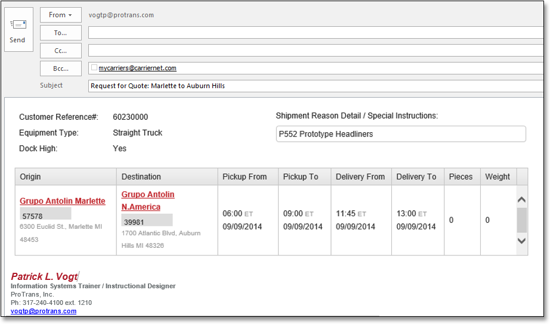Click the Bcc... button
The height and width of the screenshot is (324, 550).
pos(61,68)
